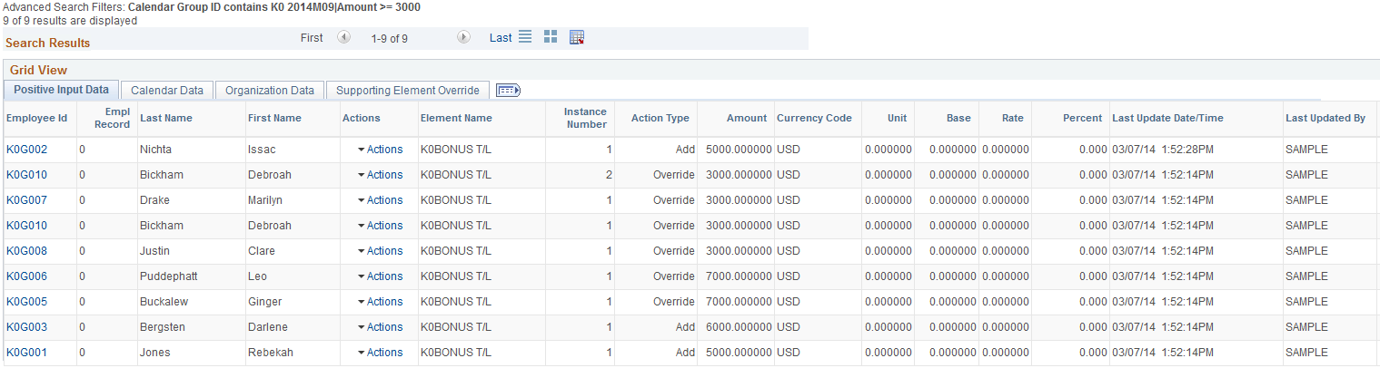Image resolution: width=1380 pixels, height=368 pixels.
Task: Open the Positive Input Data tab
Action: 61,90
